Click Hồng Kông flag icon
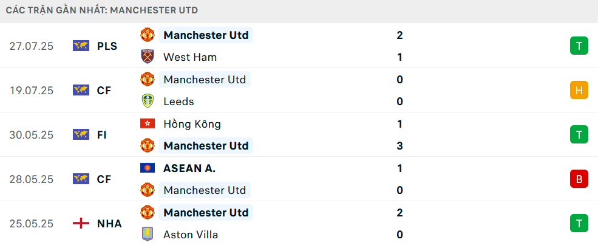598x245 pixels. (x=147, y=123)
